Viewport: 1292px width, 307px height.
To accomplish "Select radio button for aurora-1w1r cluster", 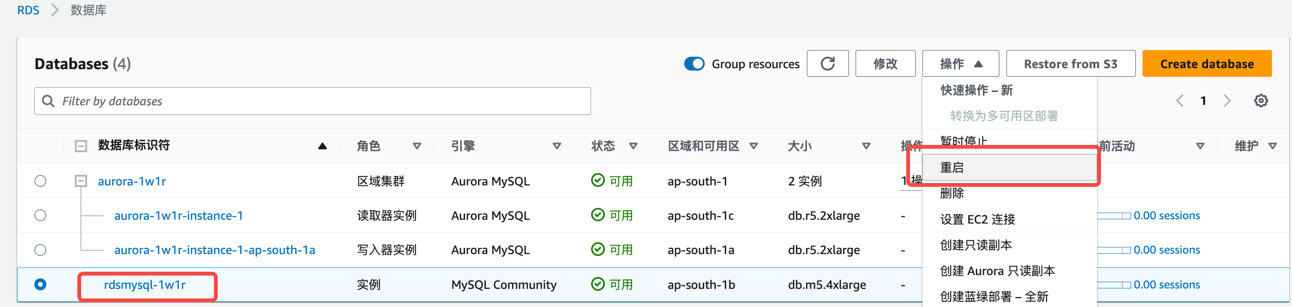I will 40,181.
